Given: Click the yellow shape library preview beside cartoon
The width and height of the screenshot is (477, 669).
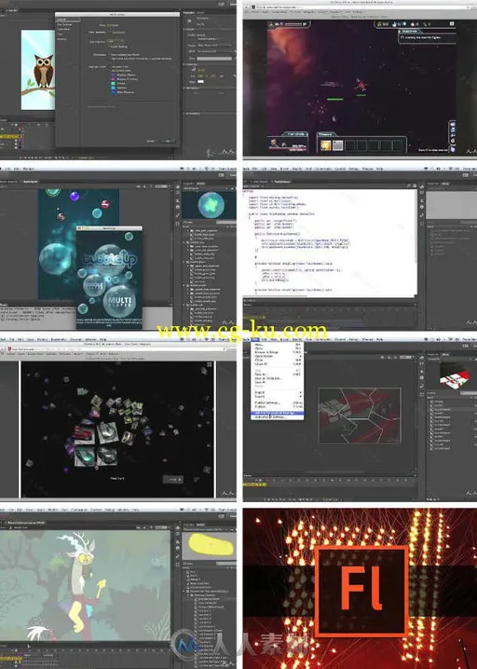Looking at the screenshot, I should pyautogui.click(x=211, y=544).
